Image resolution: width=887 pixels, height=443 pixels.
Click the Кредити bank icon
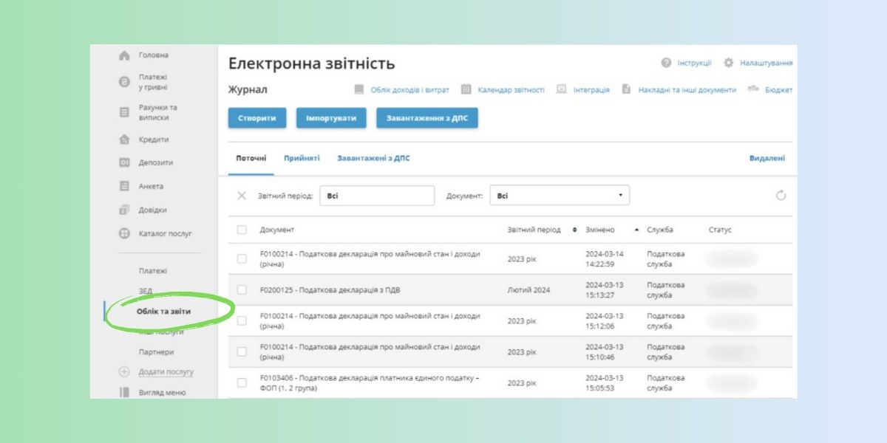click(x=124, y=140)
